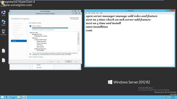Screen dimensions: 177x99
Task: Click the features list scroll up arrow
Action: 79,32
